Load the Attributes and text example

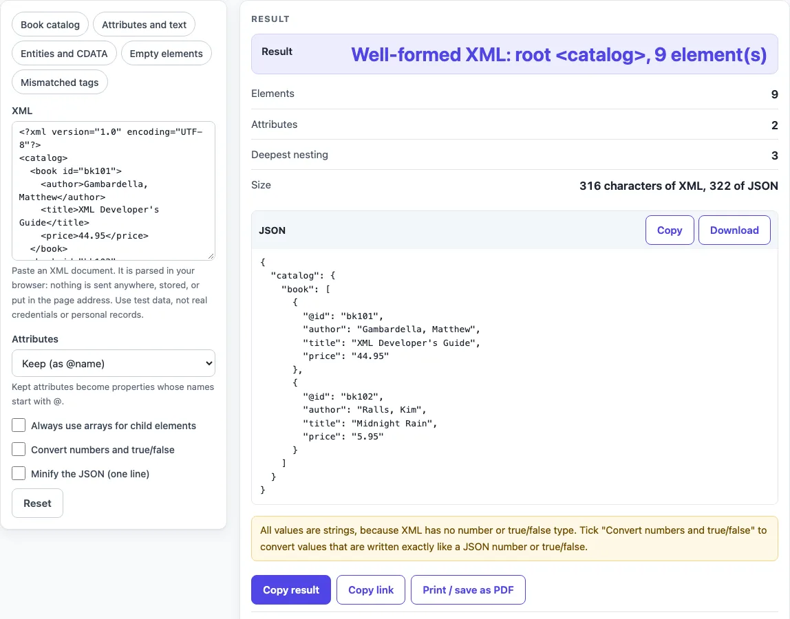click(x=144, y=25)
